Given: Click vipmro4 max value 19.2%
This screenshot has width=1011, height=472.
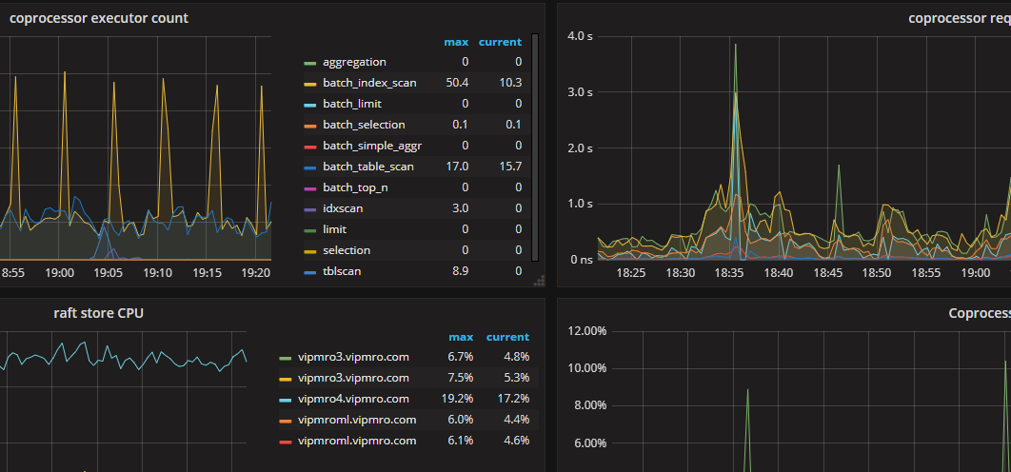Looking at the screenshot, I should point(458,399).
